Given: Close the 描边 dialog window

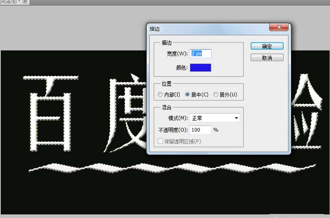Looking at the screenshot, I should click(x=279, y=27).
